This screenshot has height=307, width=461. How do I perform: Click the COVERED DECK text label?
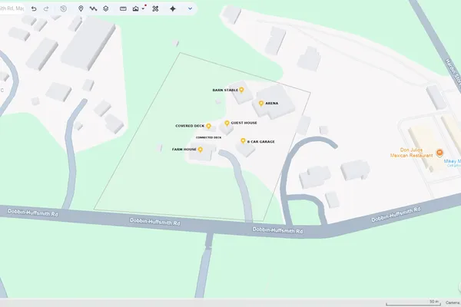[190, 126]
